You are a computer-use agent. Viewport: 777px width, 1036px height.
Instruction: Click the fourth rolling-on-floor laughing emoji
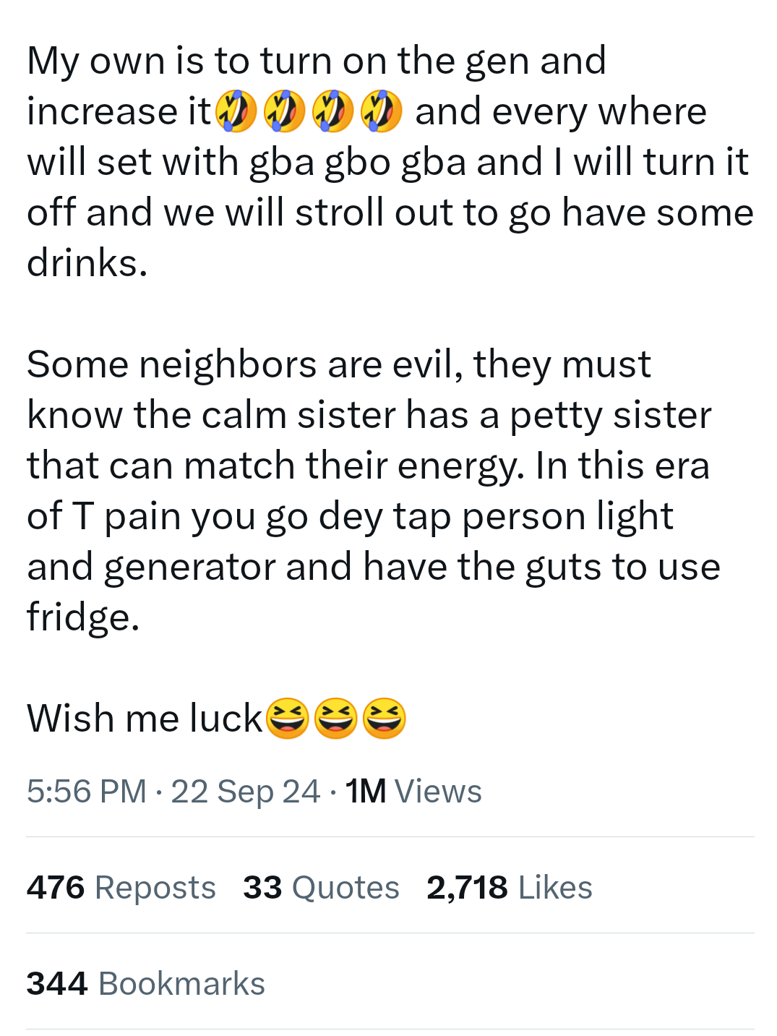pyautogui.click(x=381, y=111)
